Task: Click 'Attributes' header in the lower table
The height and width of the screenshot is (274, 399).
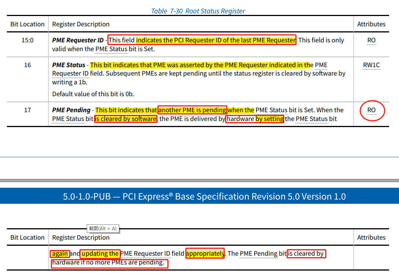Action: (x=371, y=237)
